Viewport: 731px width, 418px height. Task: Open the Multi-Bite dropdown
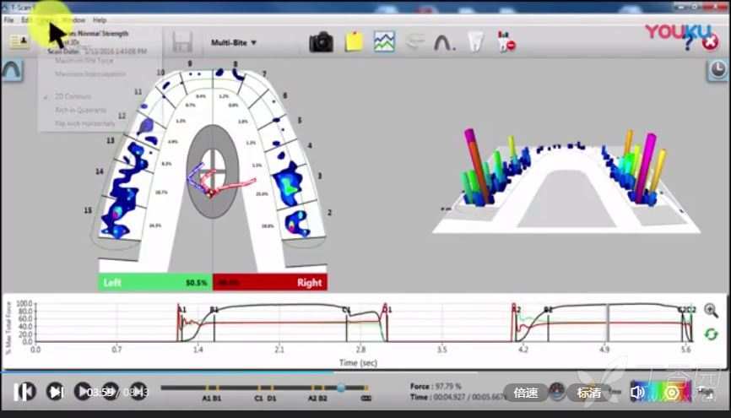point(234,42)
